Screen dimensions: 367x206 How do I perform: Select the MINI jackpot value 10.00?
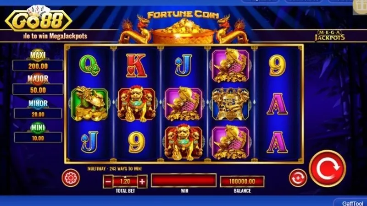[x=38, y=138]
